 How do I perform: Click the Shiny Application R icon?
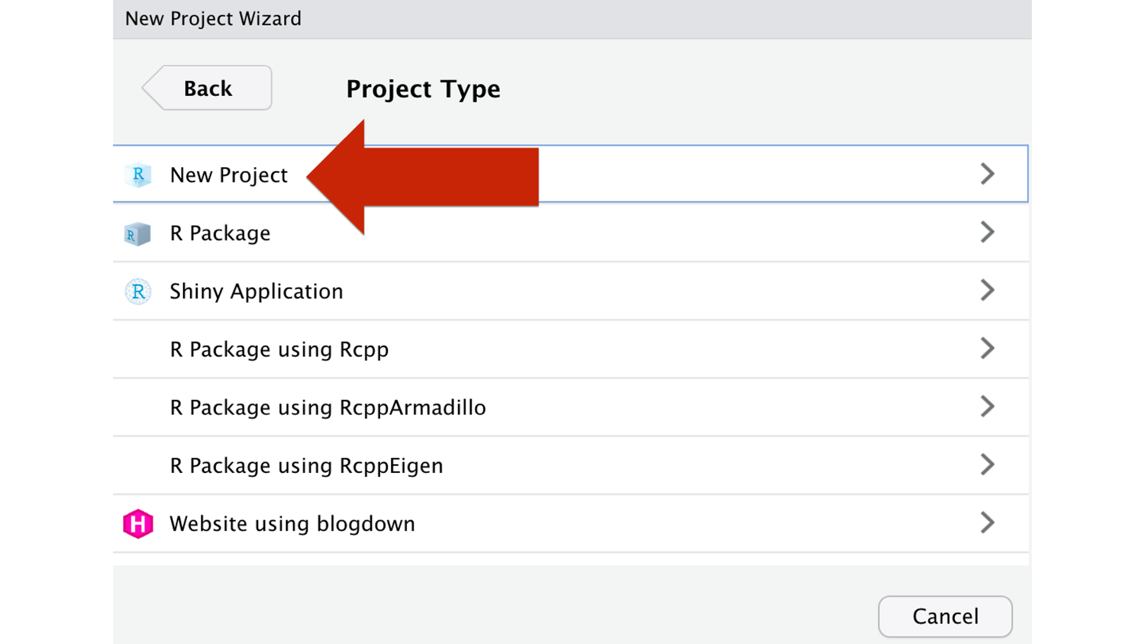pos(138,291)
